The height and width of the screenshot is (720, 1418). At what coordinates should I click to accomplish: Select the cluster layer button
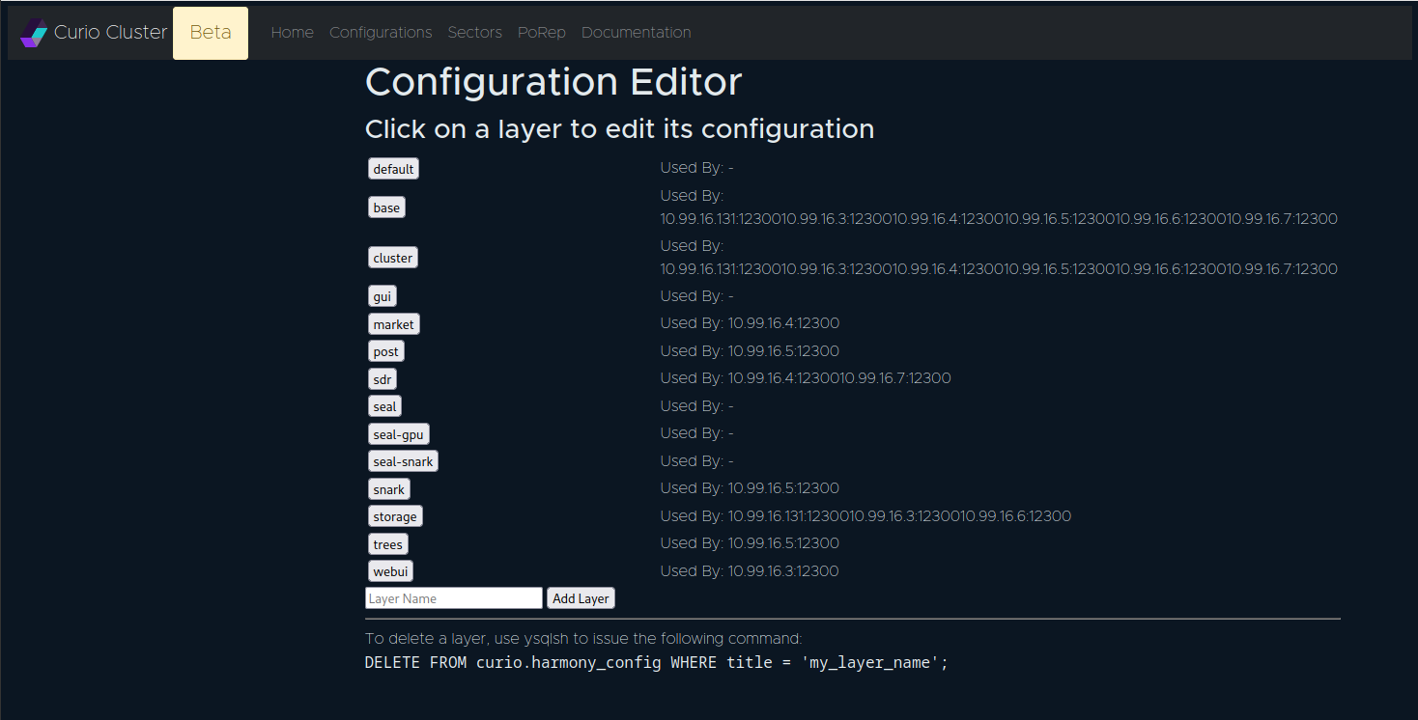392,258
